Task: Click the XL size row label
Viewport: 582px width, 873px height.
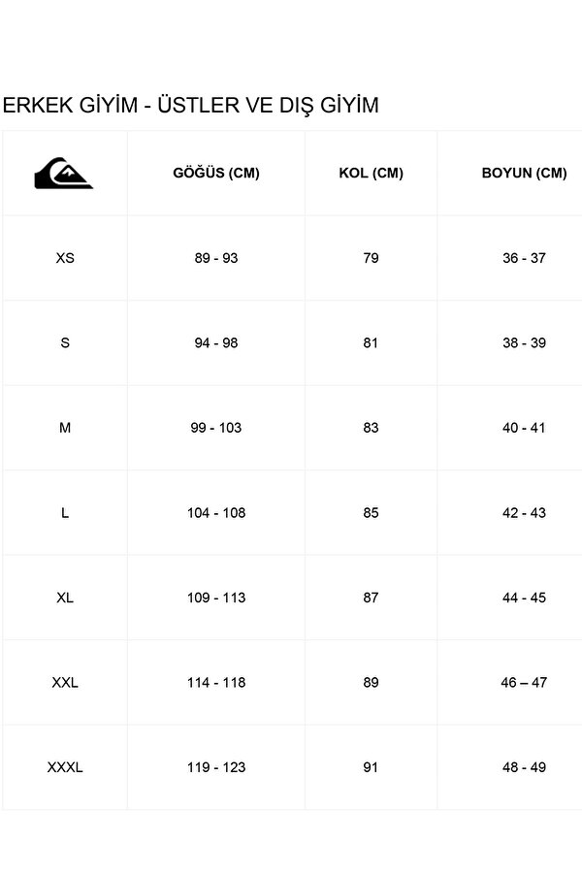Action: click(x=65, y=598)
